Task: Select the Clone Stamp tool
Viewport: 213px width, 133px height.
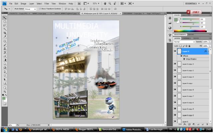Action: coord(5,49)
